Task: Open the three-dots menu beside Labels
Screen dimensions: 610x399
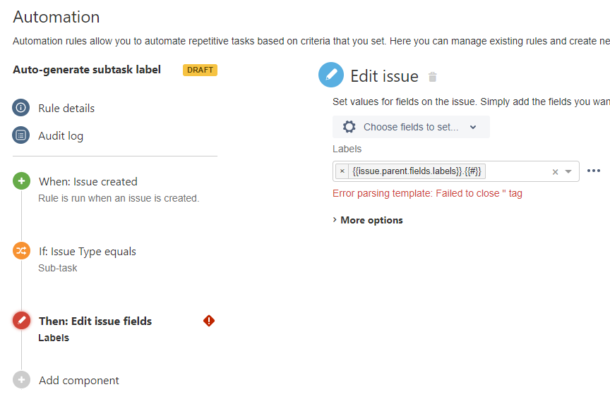Action: [x=594, y=171]
